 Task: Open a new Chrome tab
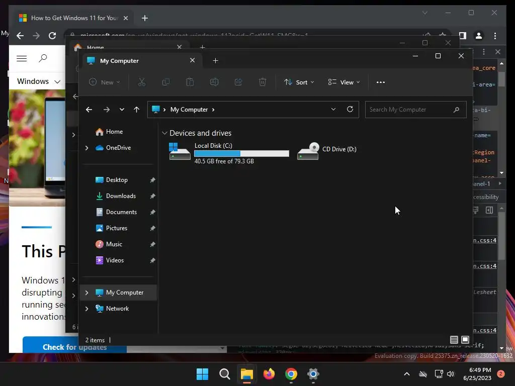pyautogui.click(x=145, y=18)
